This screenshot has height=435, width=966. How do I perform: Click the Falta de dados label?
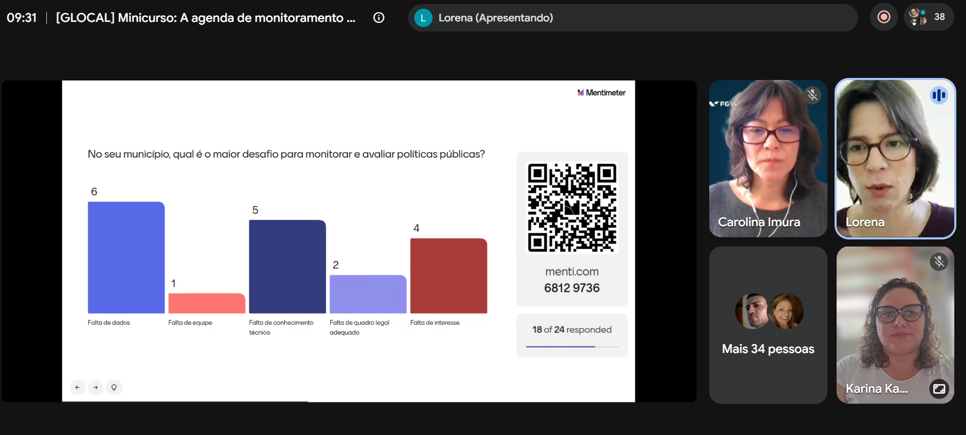coord(109,322)
